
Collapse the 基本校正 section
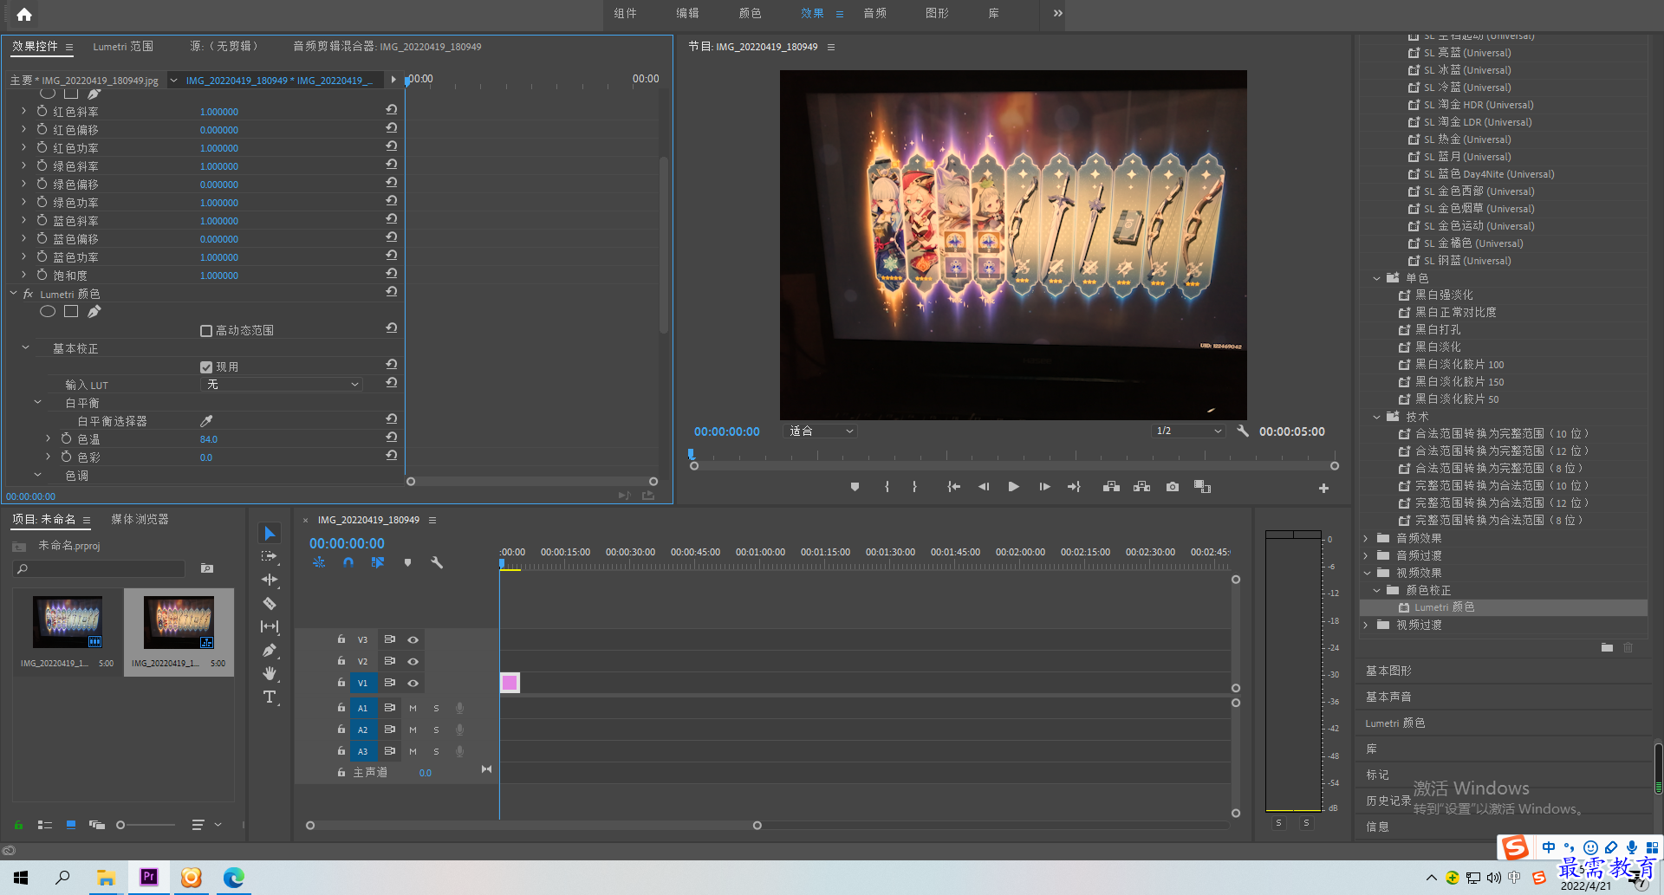click(25, 348)
